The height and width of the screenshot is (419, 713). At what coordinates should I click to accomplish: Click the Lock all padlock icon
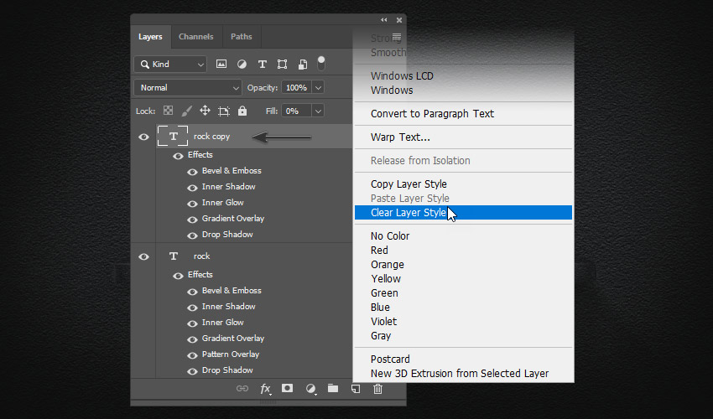click(242, 111)
